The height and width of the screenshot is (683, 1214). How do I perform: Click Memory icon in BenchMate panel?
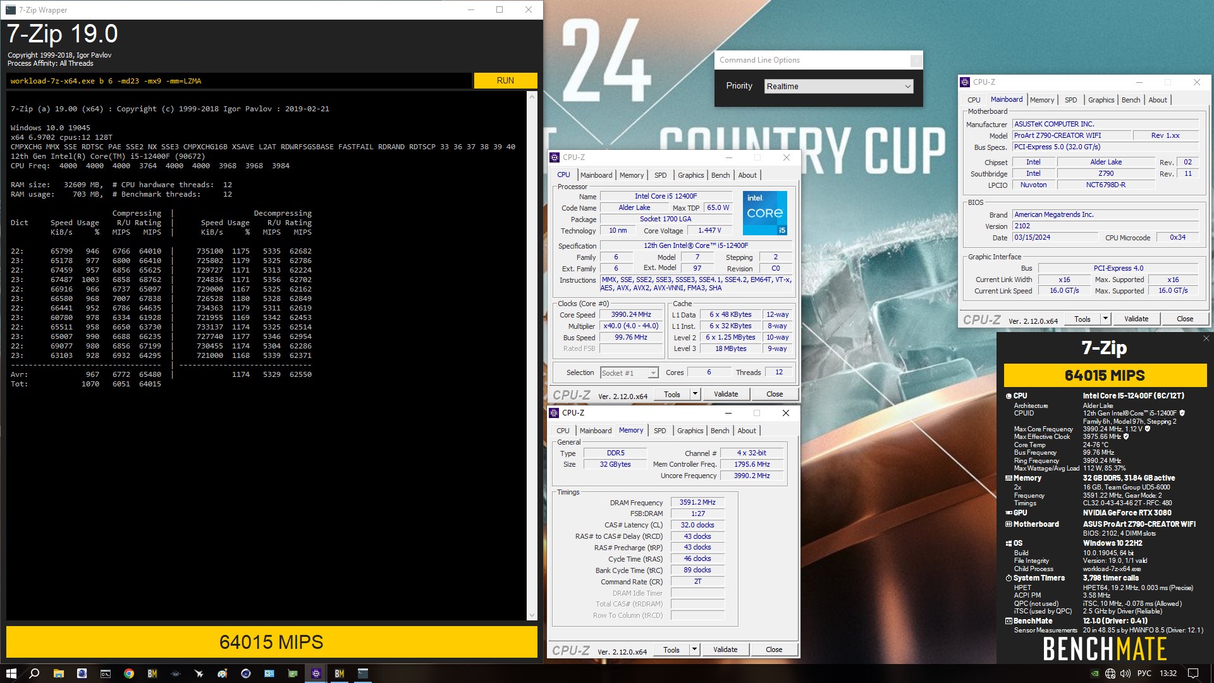1009,478
